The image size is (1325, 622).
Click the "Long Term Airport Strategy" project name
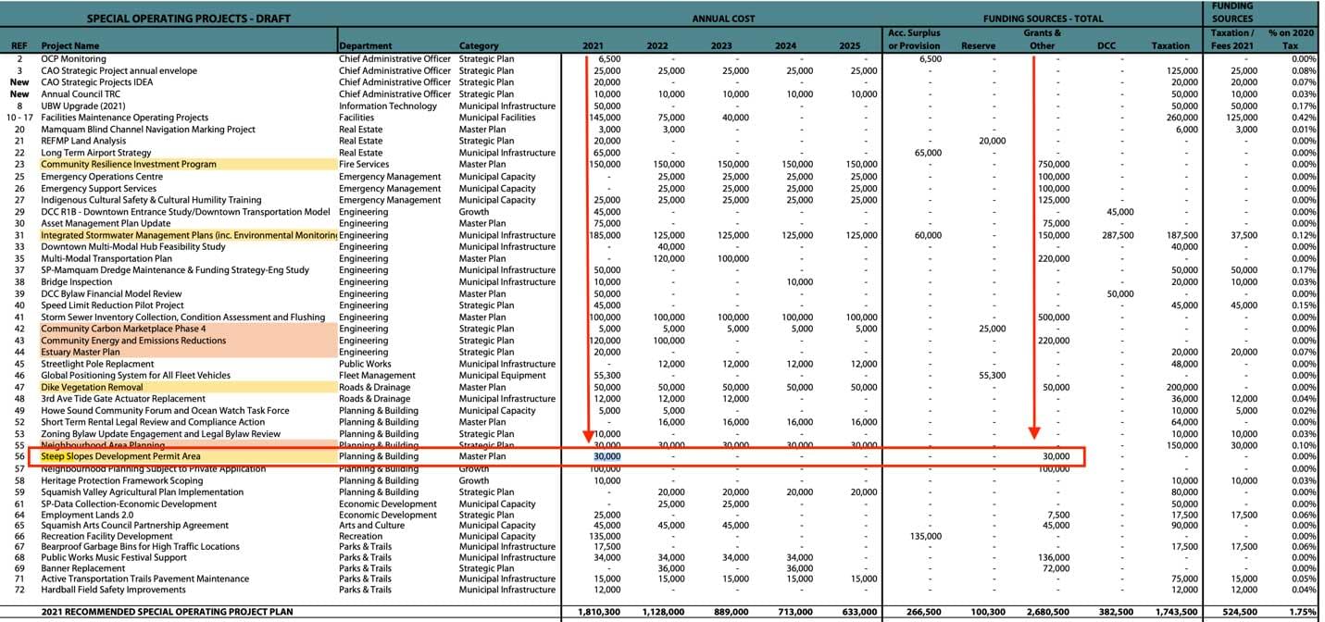[96, 153]
